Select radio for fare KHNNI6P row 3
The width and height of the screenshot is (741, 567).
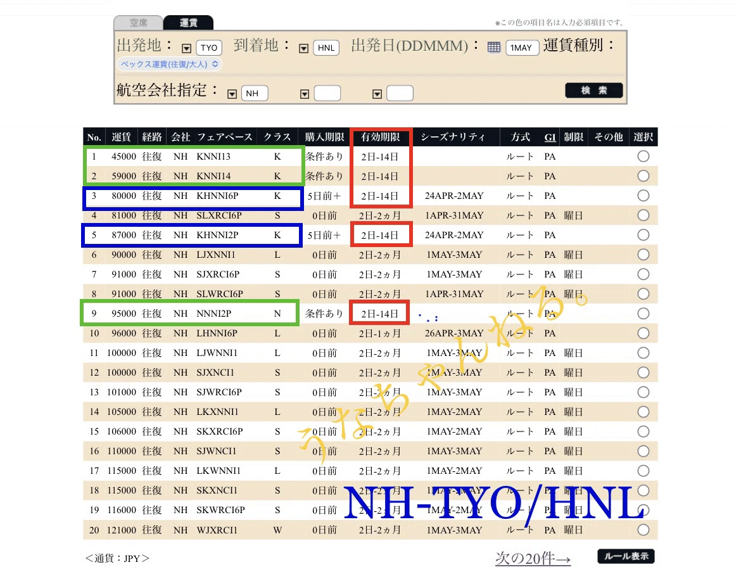click(643, 196)
